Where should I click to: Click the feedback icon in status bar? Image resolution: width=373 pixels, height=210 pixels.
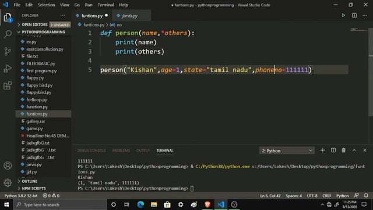(x=356, y=195)
